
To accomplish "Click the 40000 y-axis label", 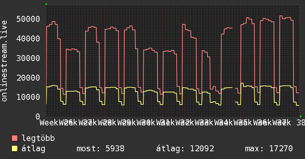I will coord(28,38).
